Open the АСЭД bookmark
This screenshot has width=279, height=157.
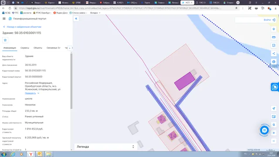pos(6,13)
